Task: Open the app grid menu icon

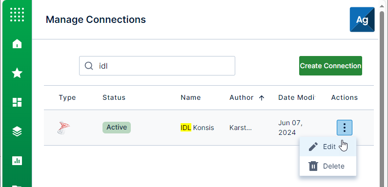Action: pos(17,15)
